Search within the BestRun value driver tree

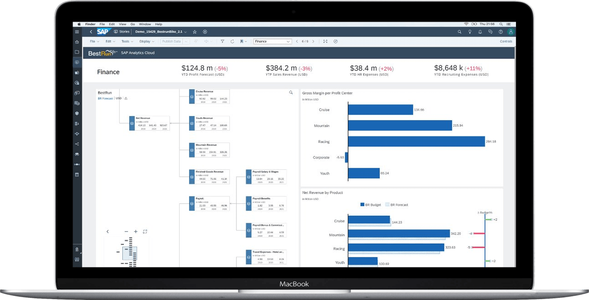coord(291,93)
